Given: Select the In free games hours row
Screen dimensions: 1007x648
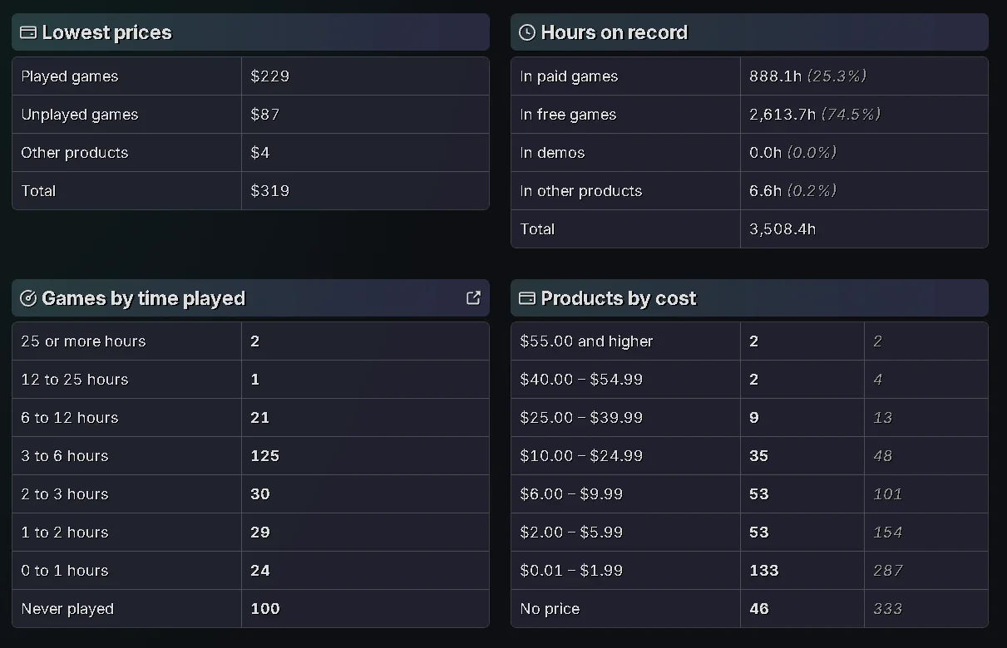Looking at the screenshot, I should coord(749,115).
